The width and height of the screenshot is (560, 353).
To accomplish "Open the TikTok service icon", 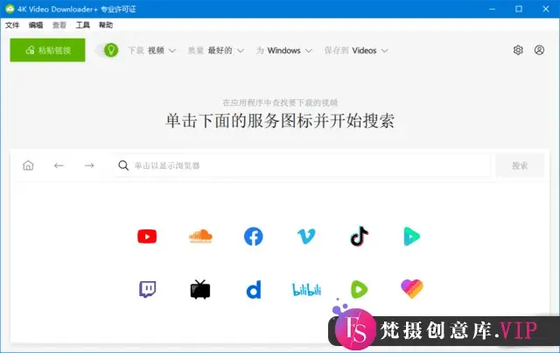I will (x=359, y=236).
